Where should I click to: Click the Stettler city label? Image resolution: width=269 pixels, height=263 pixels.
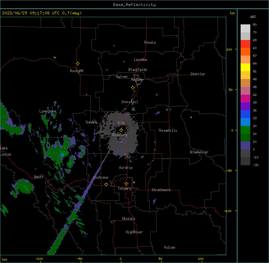click(198, 74)
